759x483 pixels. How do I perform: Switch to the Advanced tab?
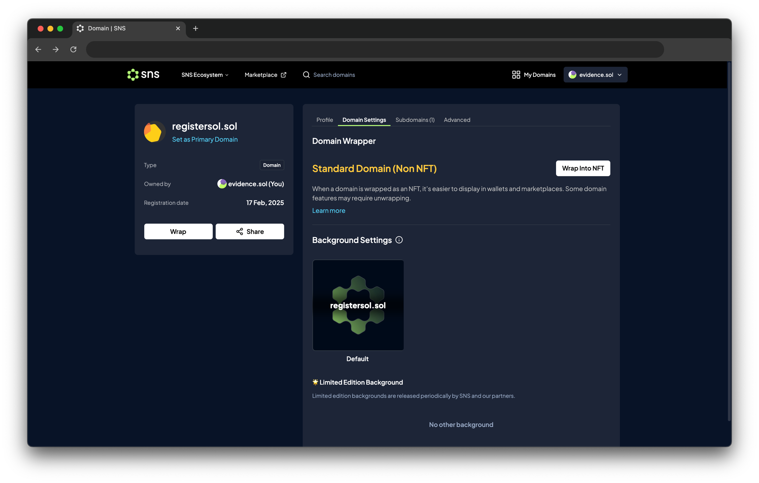[x=457, y=120]
